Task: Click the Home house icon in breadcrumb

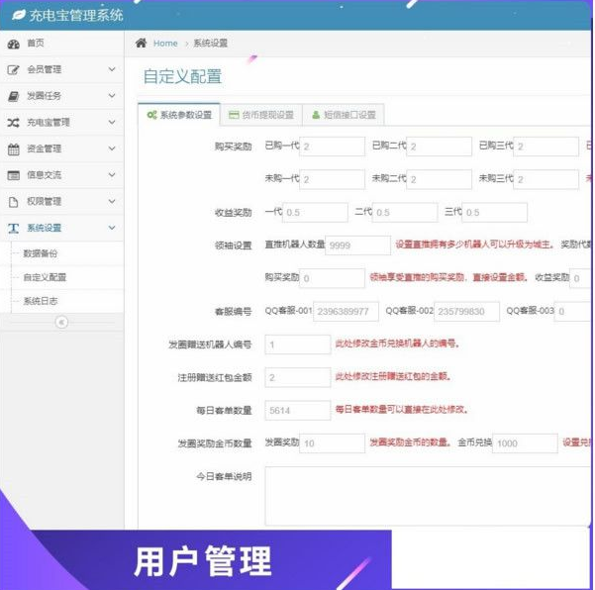Action: click(142, 44)
